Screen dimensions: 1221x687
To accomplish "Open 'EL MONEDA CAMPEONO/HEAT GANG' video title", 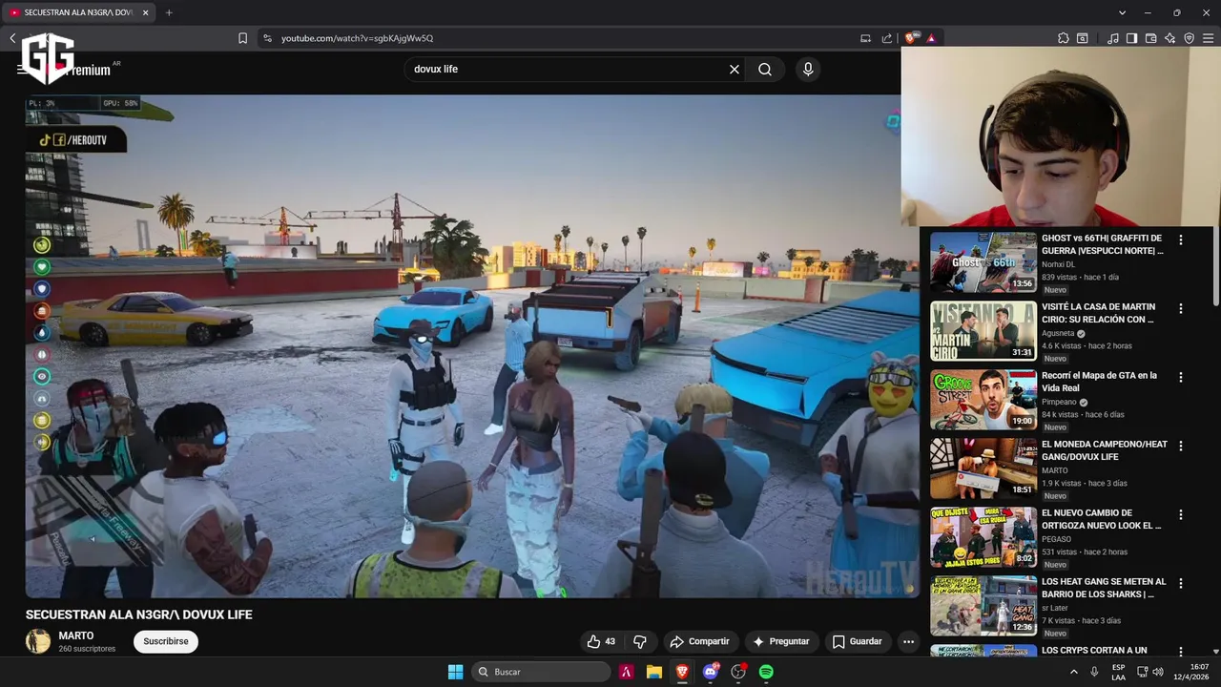I will (1104, 450).
